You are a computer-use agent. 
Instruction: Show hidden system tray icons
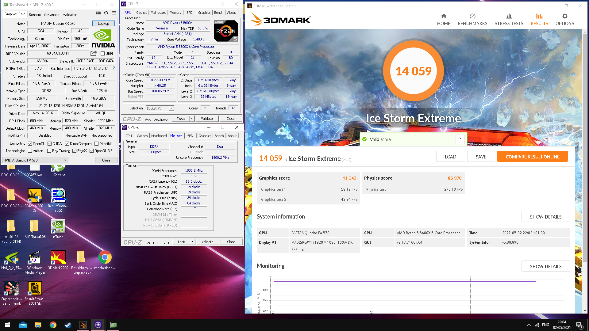pos(529,325)
